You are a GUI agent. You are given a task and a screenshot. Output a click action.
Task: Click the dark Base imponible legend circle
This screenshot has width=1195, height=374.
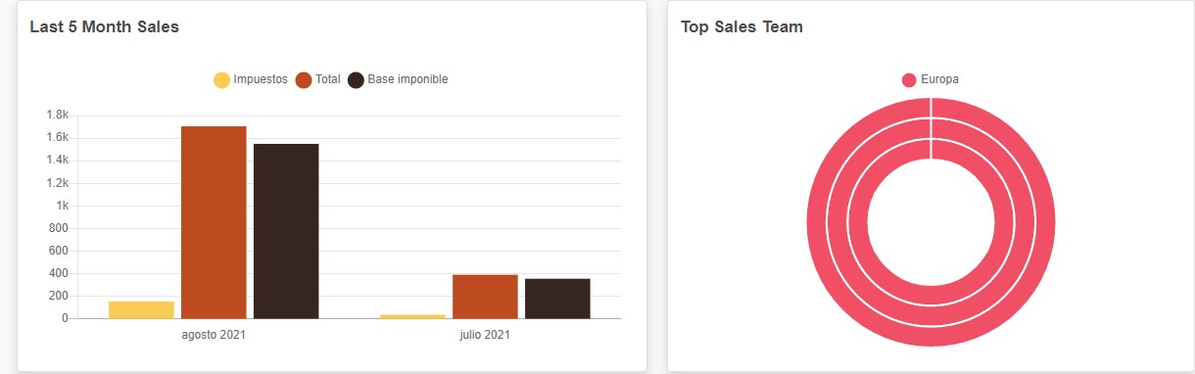pos(357,80)
